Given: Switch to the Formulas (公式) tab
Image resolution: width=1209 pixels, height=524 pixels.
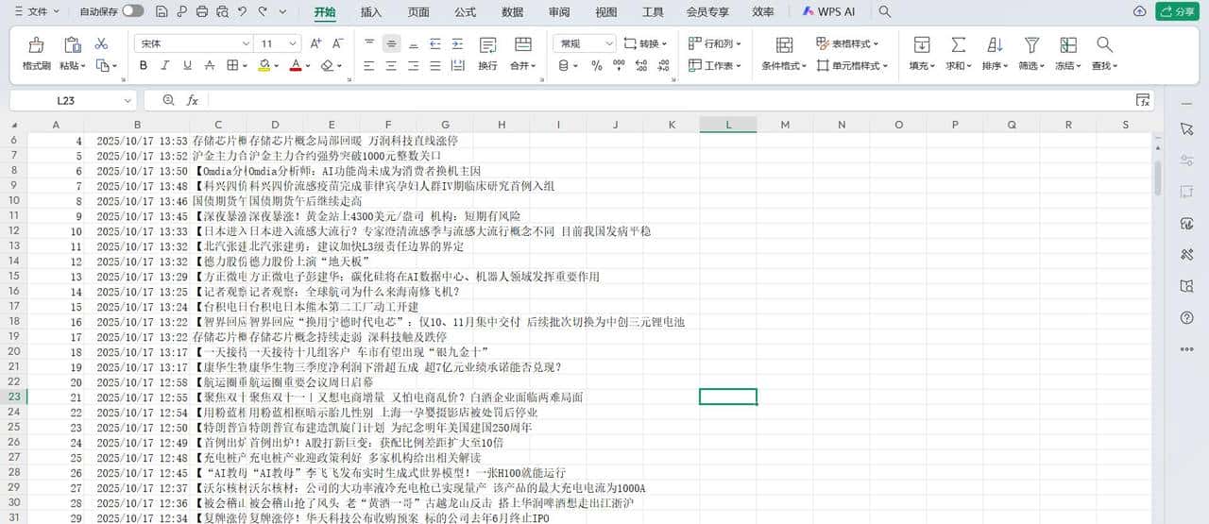Looking at the screenshot, I should click(466, 11).
